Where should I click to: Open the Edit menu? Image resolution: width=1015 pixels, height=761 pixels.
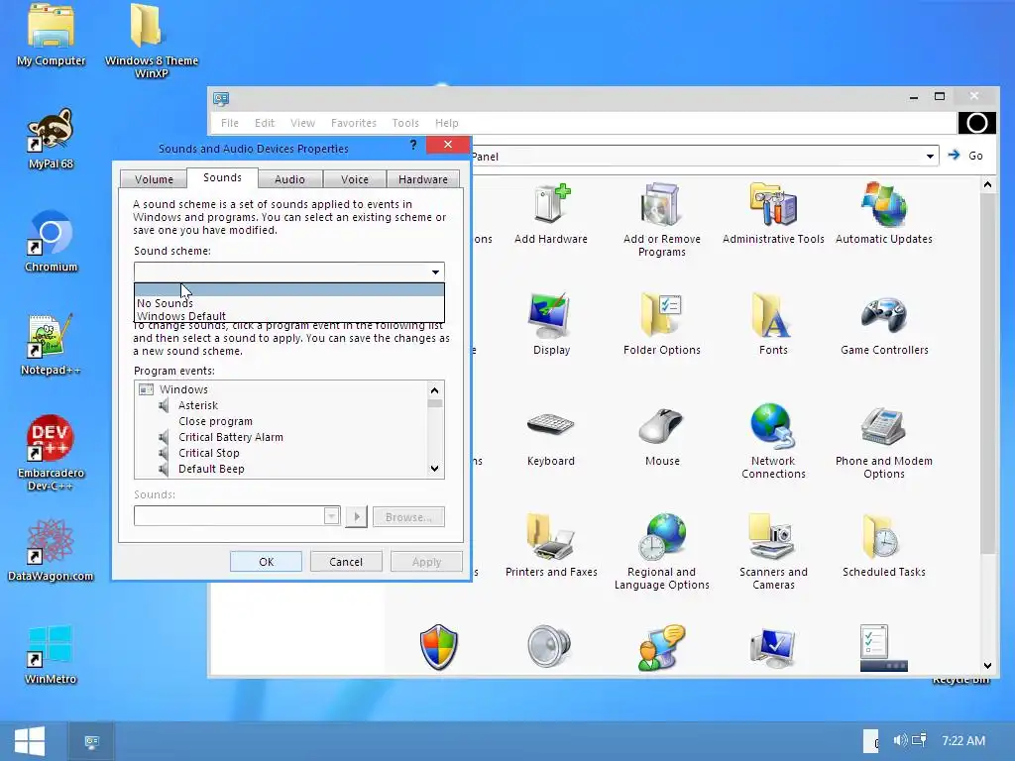264,122
